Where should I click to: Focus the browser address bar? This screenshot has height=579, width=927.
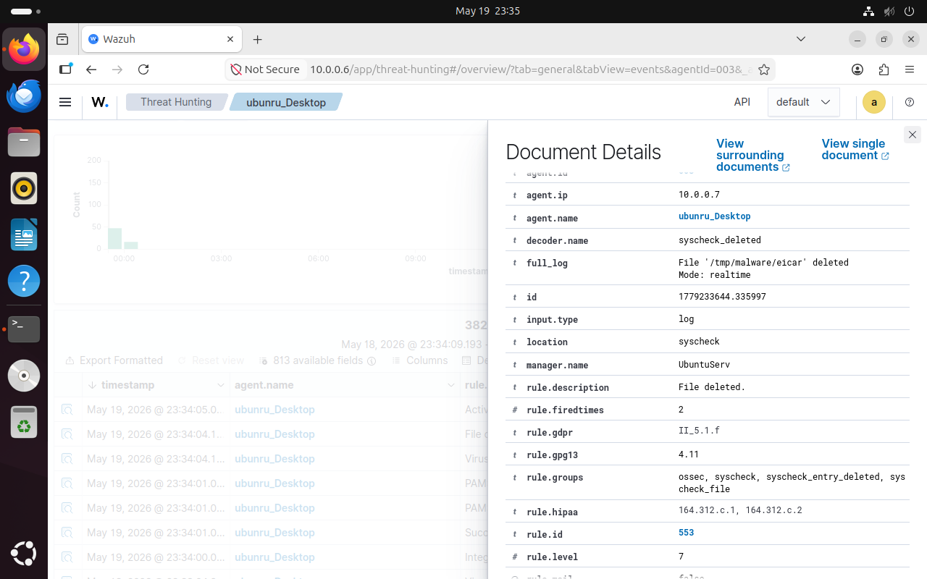click(532, 69)
